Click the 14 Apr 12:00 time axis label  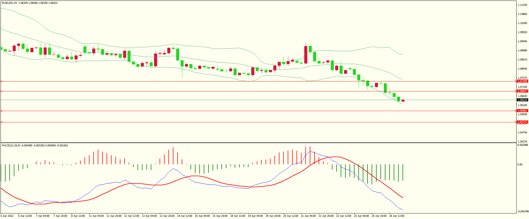(x=184, y=216)
